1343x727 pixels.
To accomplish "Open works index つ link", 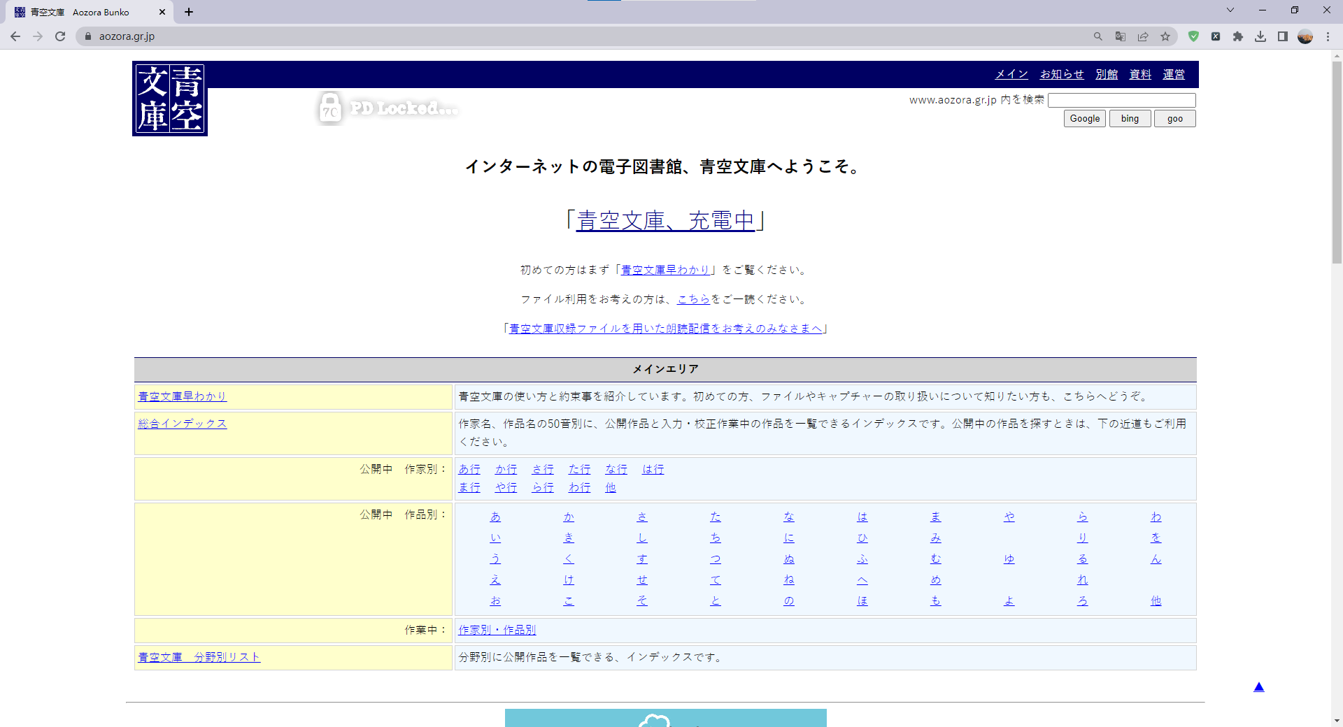I will click(x=716, y=559).
